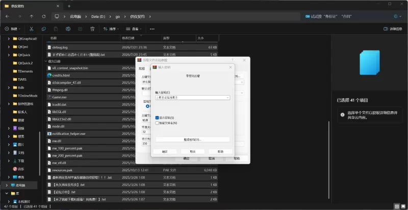
Task: Open the password field dropdown arrow
Action: pos(227,98)
